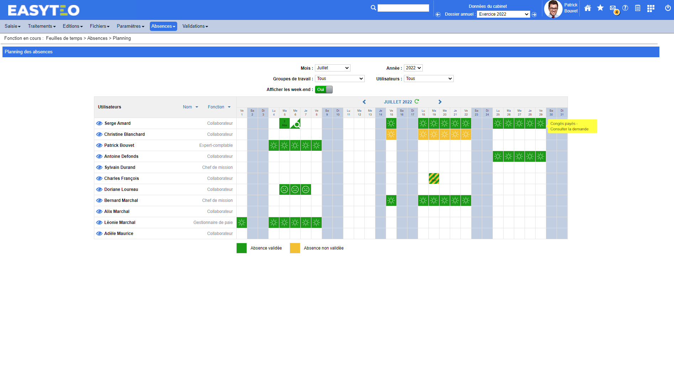Click the magnifier on Serge Amard's row

pyautogui.click(x=296, y=124)
